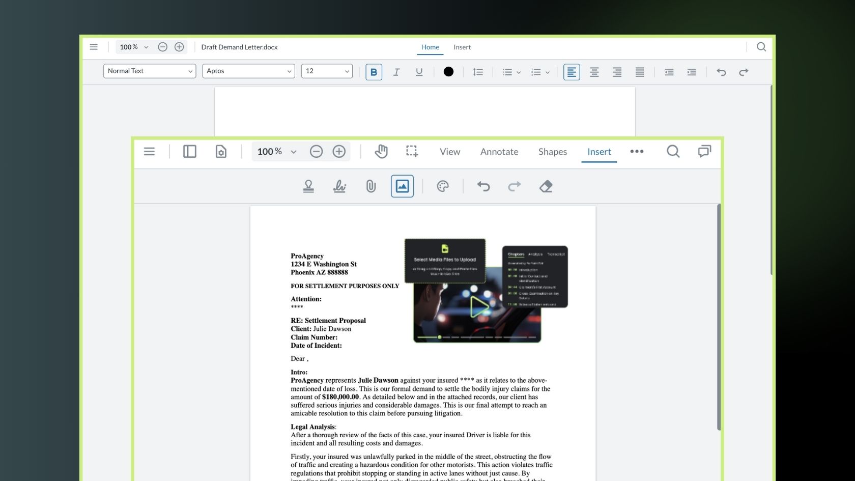Expand the numbered list style options
855x481 pixels.
pyautogui.click(x=548, y=72)
